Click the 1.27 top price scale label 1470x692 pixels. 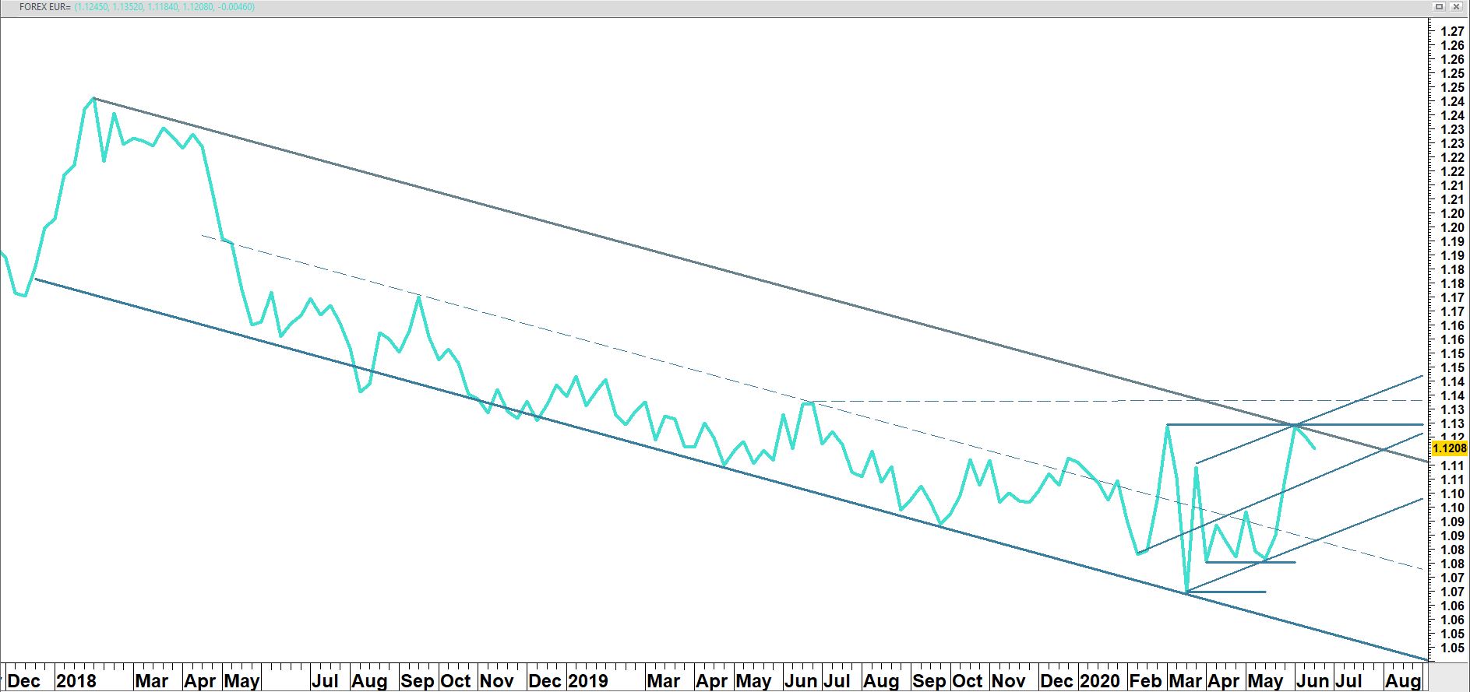click(1452, 32)
